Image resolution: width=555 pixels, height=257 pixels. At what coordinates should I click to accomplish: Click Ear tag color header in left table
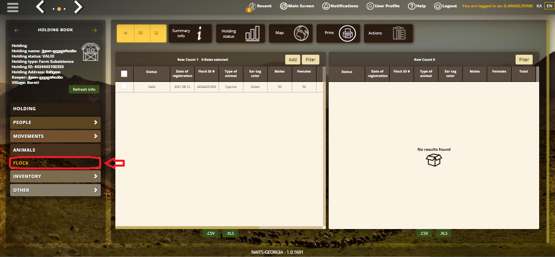click(255, 74)
